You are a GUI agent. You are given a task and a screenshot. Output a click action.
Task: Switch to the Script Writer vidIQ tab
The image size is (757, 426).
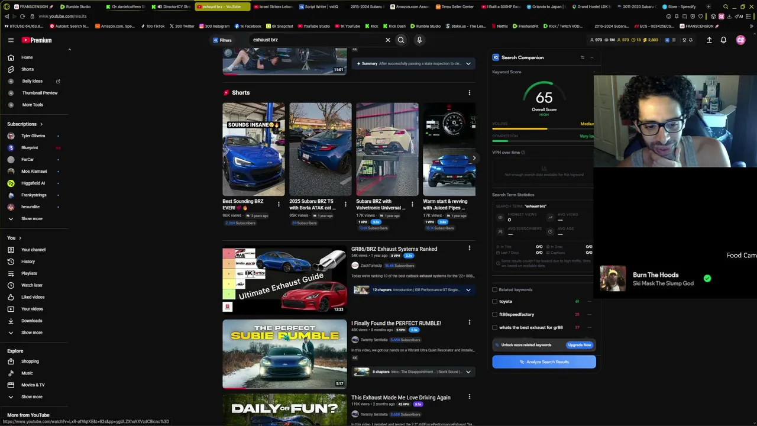click(x=319, y=7)
